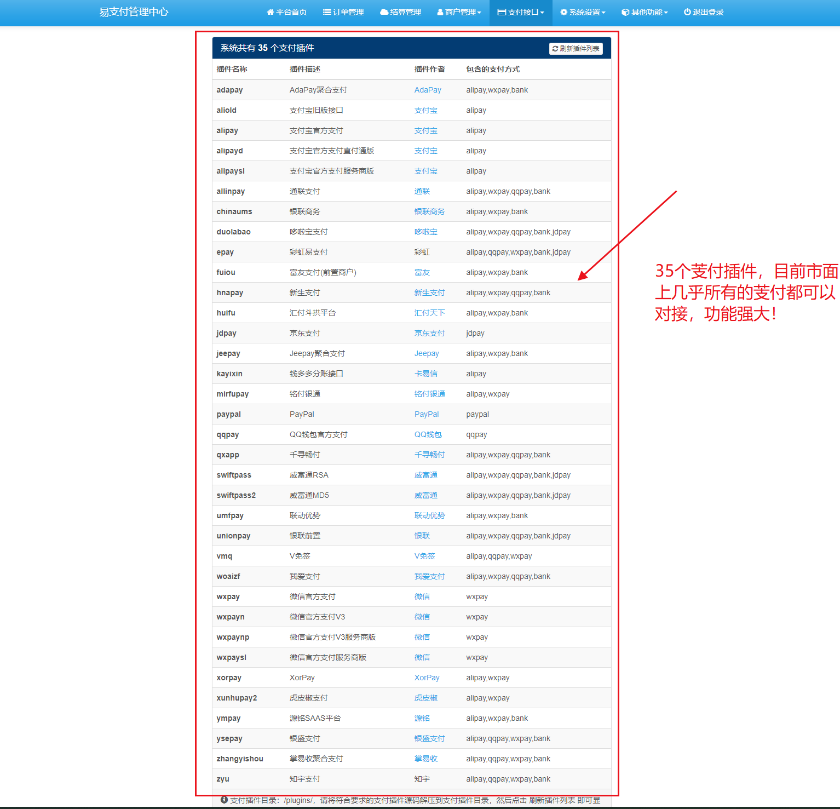Open the 掌易收 author link
This screenshot has height=809, width=840.
click(x=426, y=759)
